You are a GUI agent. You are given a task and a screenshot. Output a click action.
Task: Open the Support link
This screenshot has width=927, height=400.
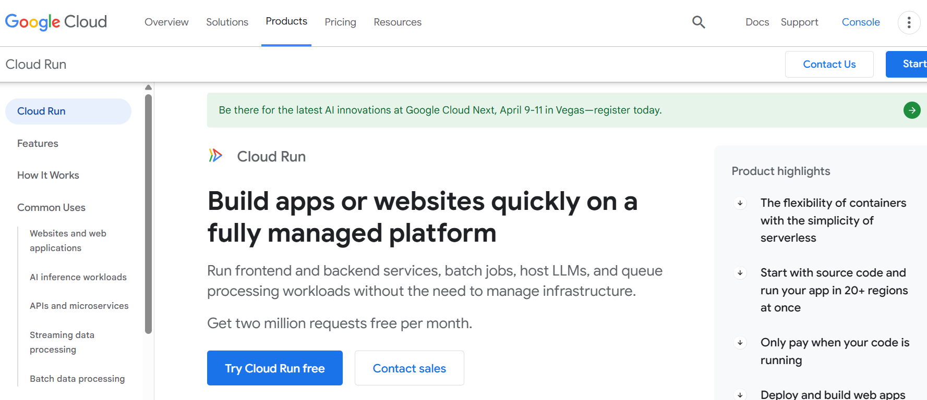[799, 22]
